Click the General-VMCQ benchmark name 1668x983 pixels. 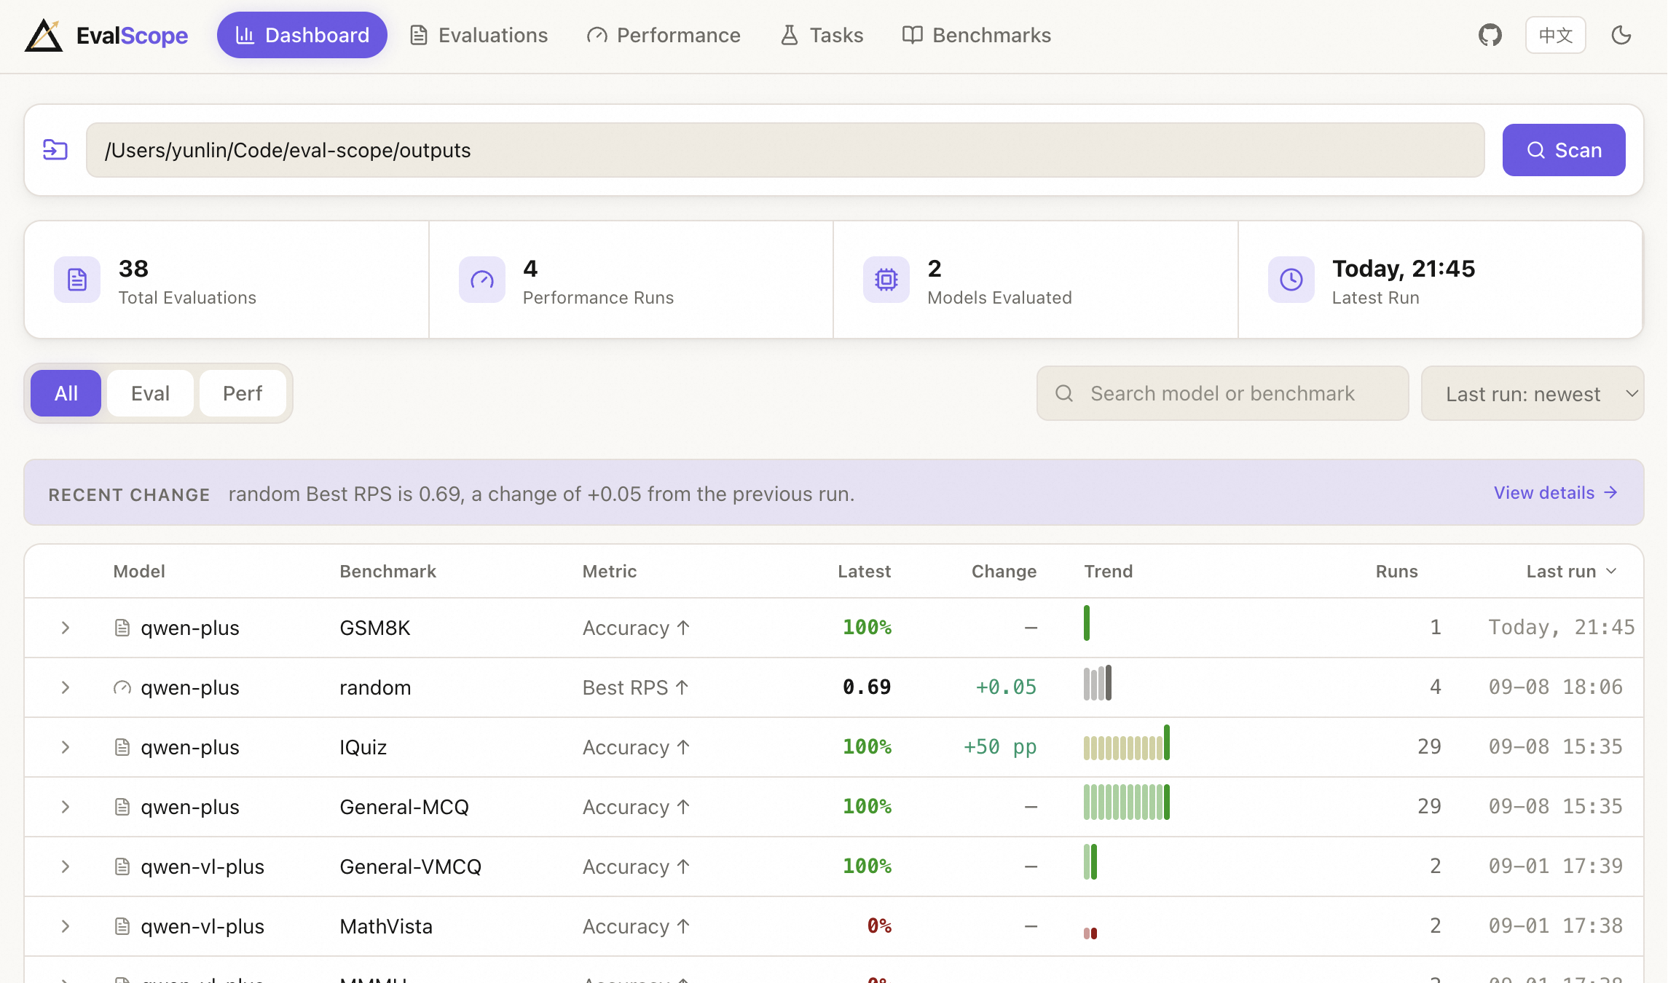[410, 866]
